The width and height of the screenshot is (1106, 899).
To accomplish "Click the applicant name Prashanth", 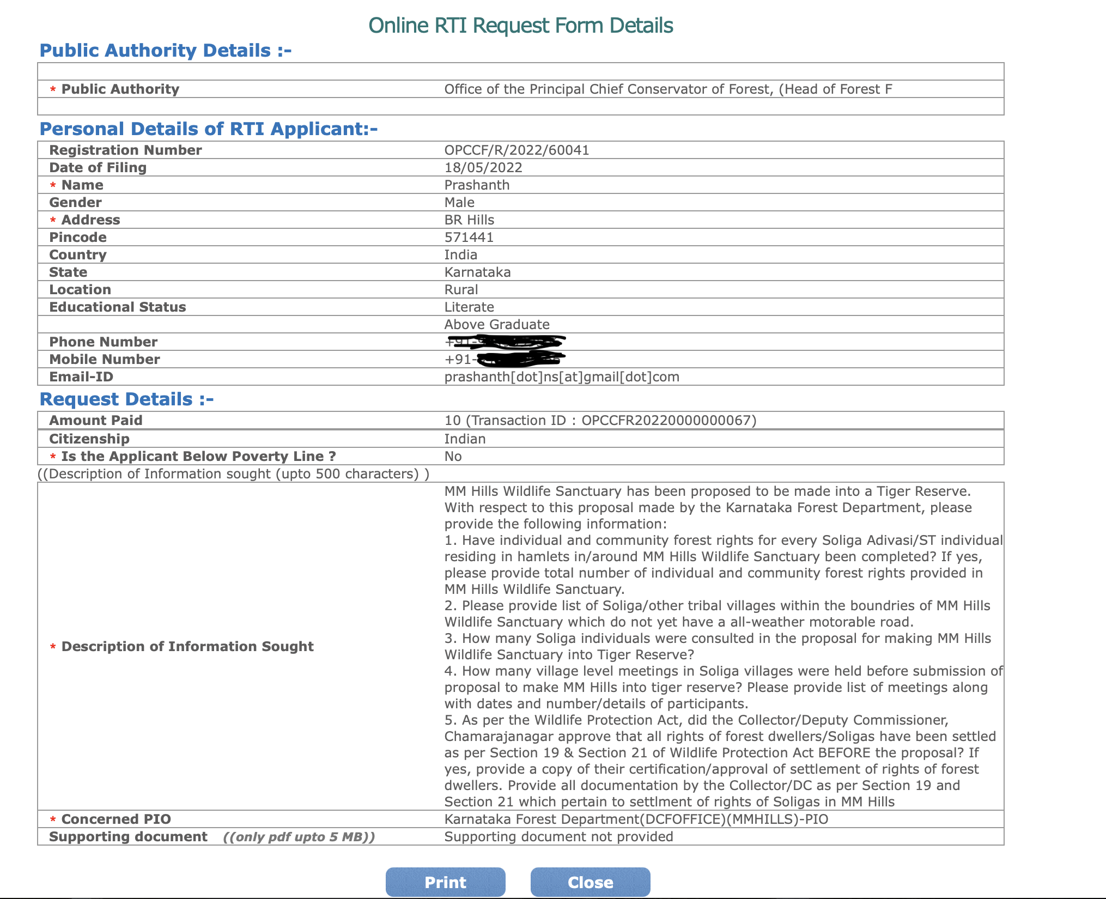I will click(x=477, y=185).
